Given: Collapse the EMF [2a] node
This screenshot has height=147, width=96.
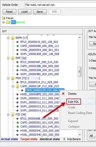Looking at the screenshot, I should pos(8,58).
